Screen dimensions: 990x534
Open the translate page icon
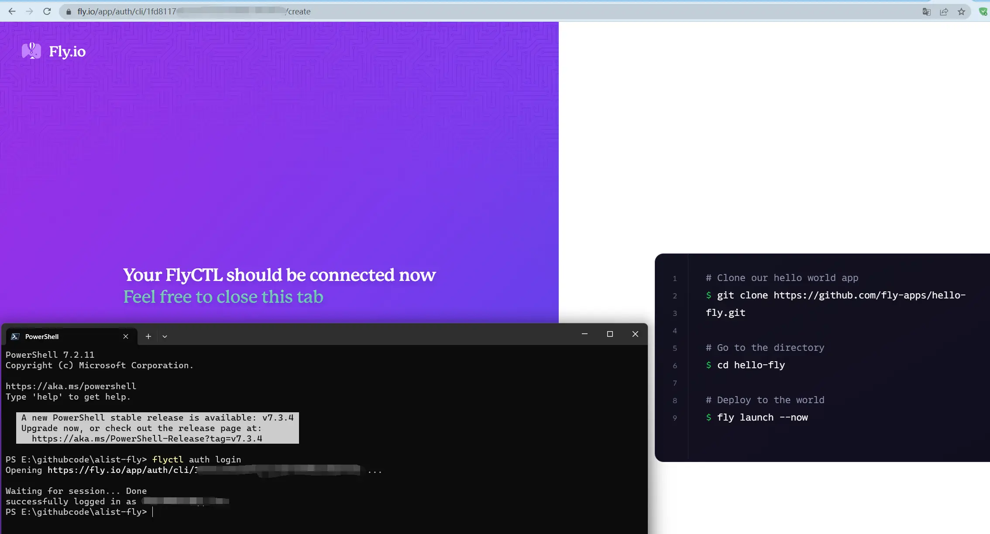(x=926, y=12)
